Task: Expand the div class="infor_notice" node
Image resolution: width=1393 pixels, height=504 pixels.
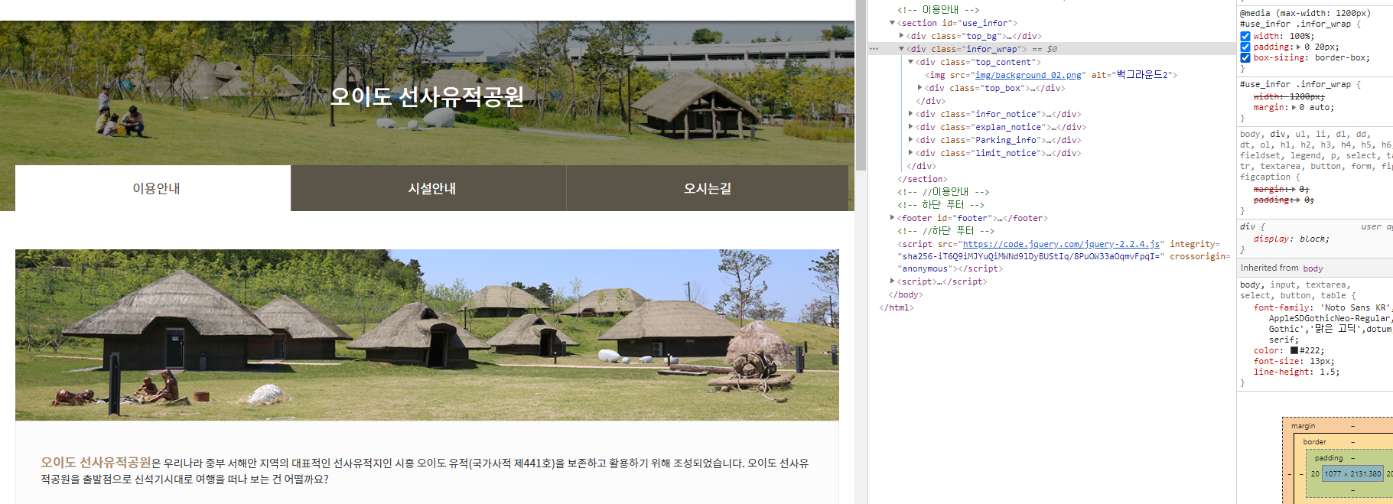Action: 910,114
